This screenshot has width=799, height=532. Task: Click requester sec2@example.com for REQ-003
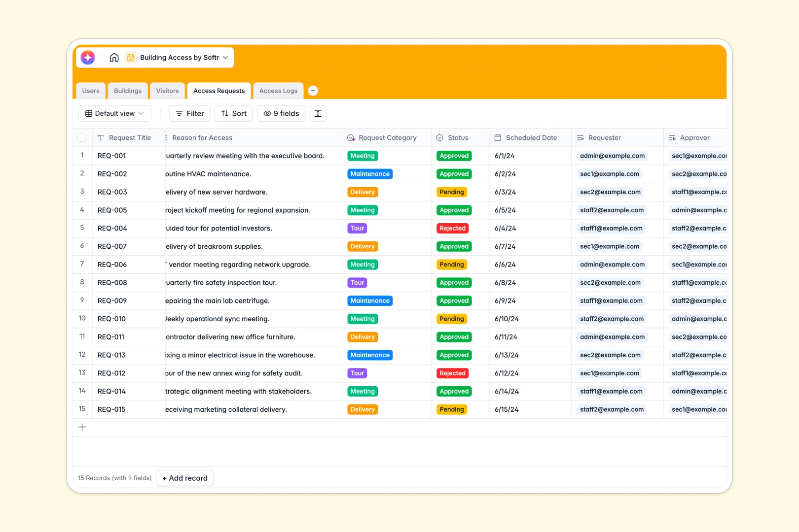tap(611, 192)
